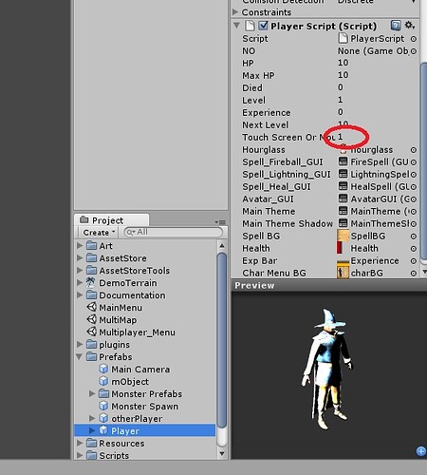This screenshot has width=427, height=475.
Task: Click Project panel scroll down arrow
Action: [222, 454]
